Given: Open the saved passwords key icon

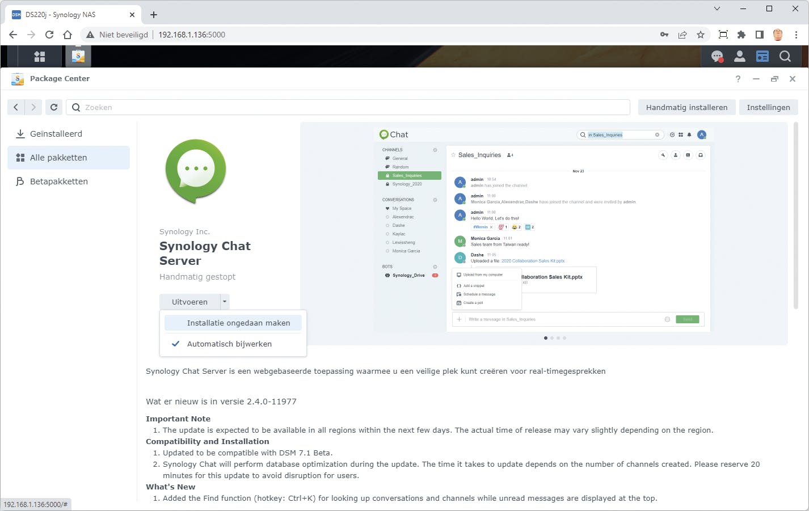Looking at the screenshot, I should pos(664,35).
